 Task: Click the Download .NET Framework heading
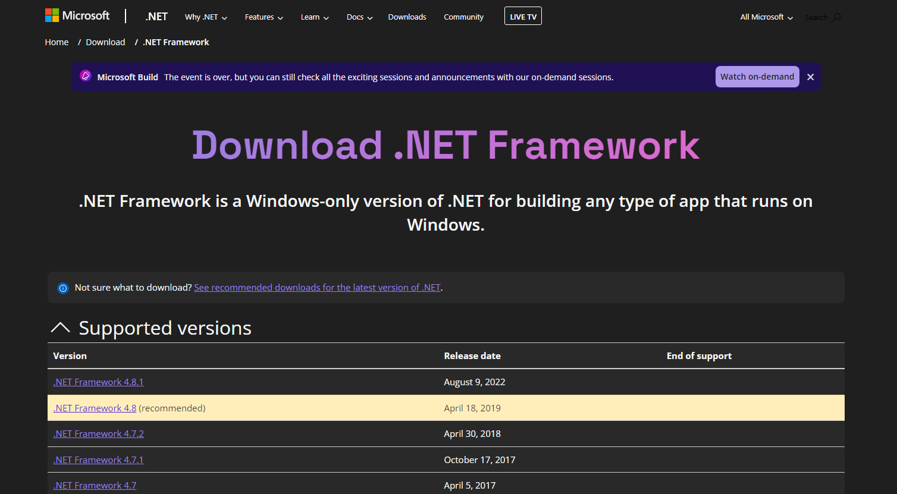446,146
